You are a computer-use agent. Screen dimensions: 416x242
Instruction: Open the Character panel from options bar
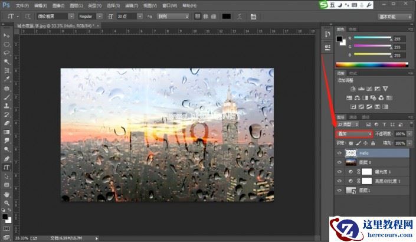pyautogui.click(x=253, y=17)
